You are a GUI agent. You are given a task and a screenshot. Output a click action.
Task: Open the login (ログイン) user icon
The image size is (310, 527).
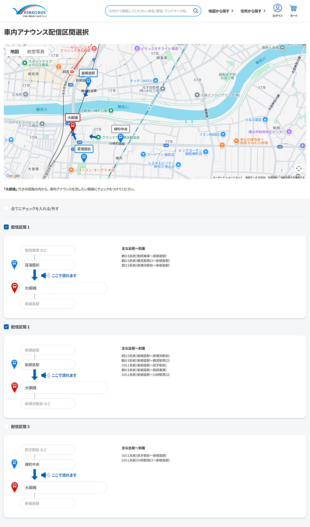point(277,8)
